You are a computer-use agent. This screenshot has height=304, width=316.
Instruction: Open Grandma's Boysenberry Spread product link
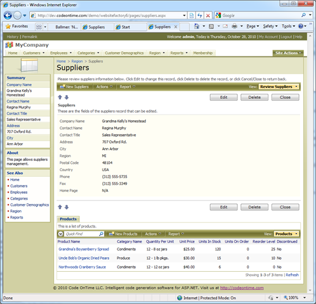[x=84, y=249]
